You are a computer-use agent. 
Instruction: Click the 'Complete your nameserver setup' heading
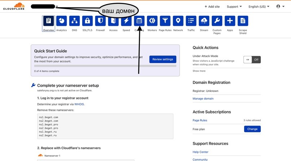pos(68,85)
